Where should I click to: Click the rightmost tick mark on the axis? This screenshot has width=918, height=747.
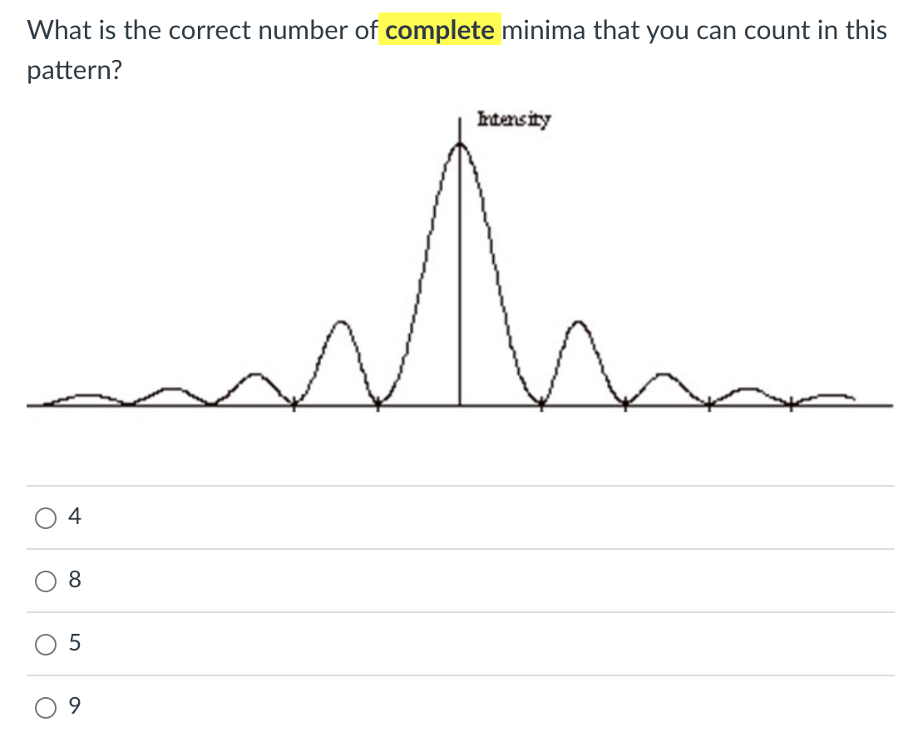point(790,405)
